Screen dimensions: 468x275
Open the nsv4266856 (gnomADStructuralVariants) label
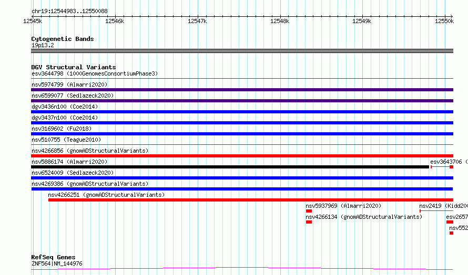(x=90, y=151)
